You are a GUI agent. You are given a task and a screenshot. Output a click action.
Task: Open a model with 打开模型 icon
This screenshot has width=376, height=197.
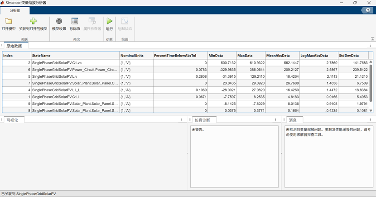[x=9, y=21]
